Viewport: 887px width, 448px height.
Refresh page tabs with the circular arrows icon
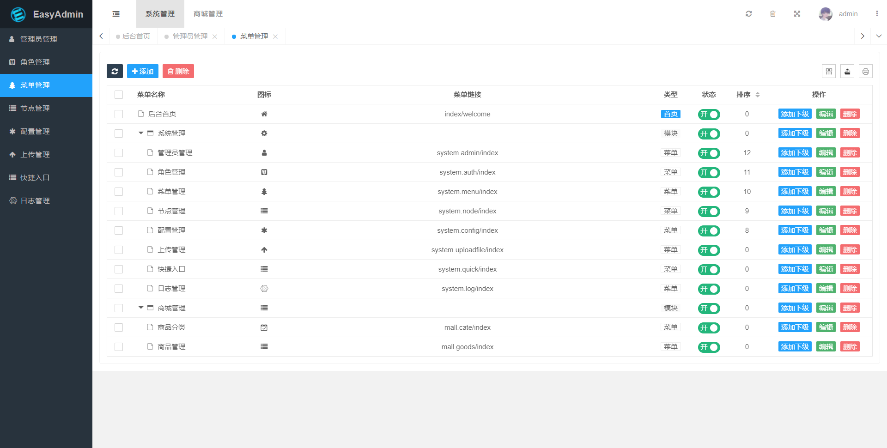click(x=749, y=14)
